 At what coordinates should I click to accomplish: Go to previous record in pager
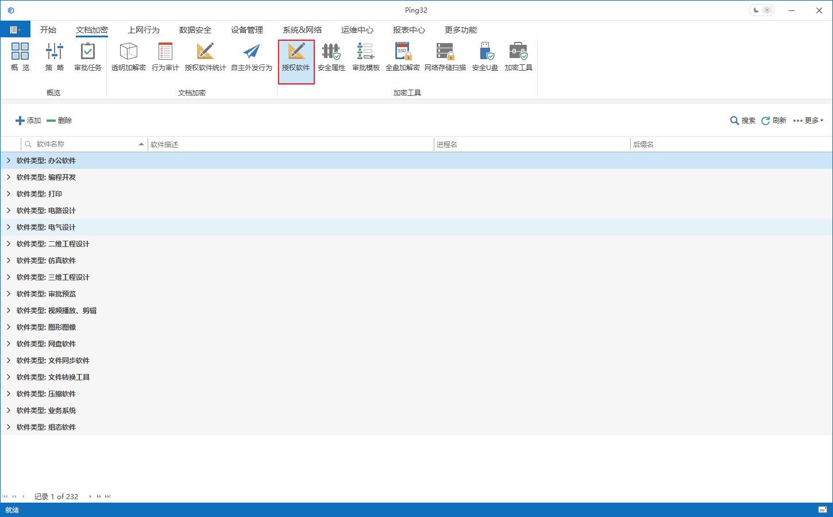pyautogui.click(x=23, y=496)
